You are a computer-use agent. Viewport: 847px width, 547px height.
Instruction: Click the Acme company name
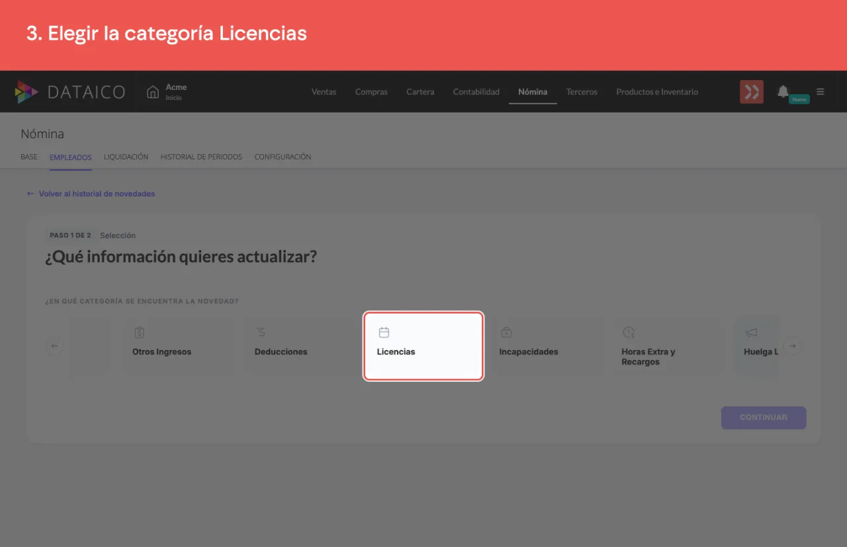coord(176,87)
